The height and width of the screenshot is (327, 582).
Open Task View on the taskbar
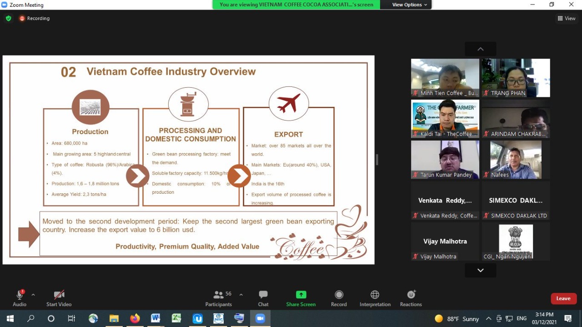(71, 318)
